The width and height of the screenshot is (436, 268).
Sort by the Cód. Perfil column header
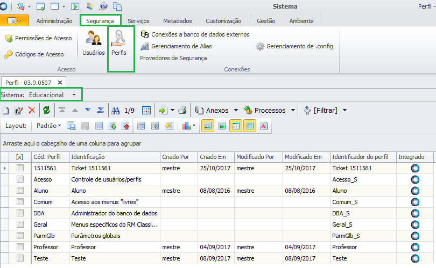tap(50, 157)
